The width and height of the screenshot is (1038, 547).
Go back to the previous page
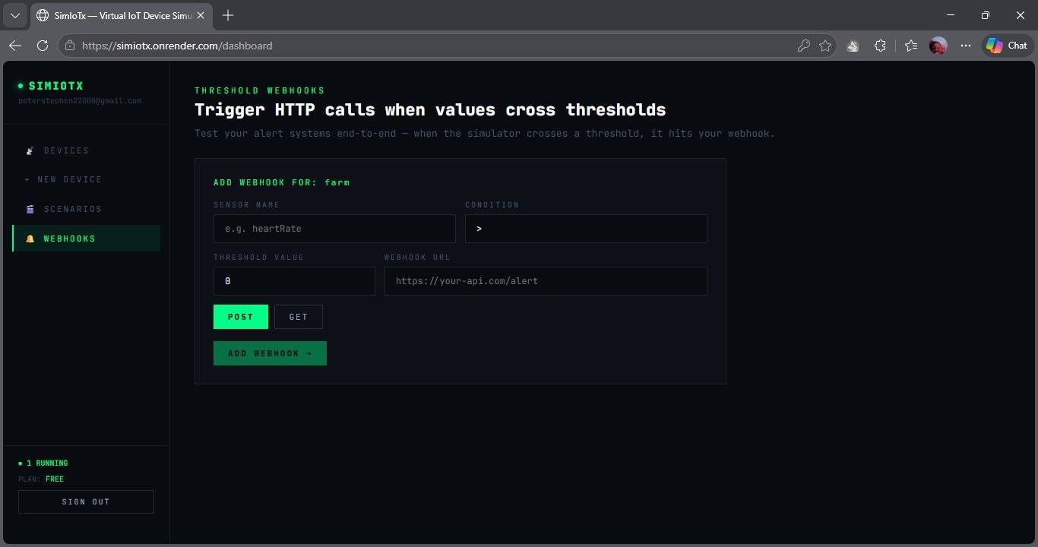click(15, 46)
